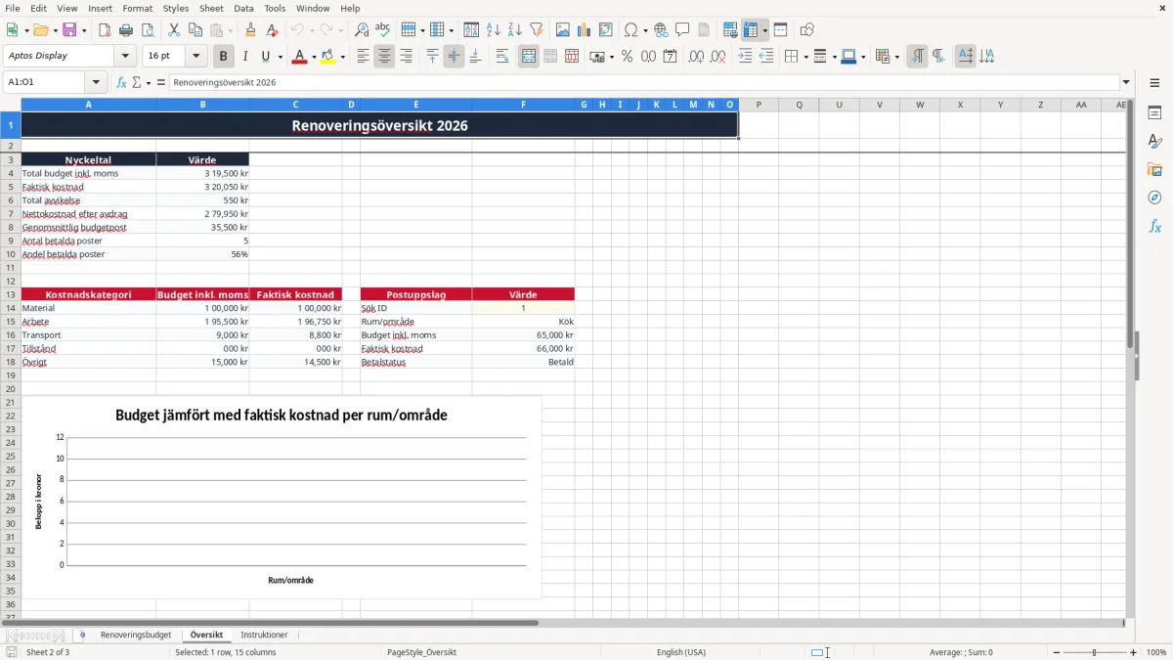Print the current sheet
Image resolution: width=1173 pixels, height=660 pixels.
(126, 30)
